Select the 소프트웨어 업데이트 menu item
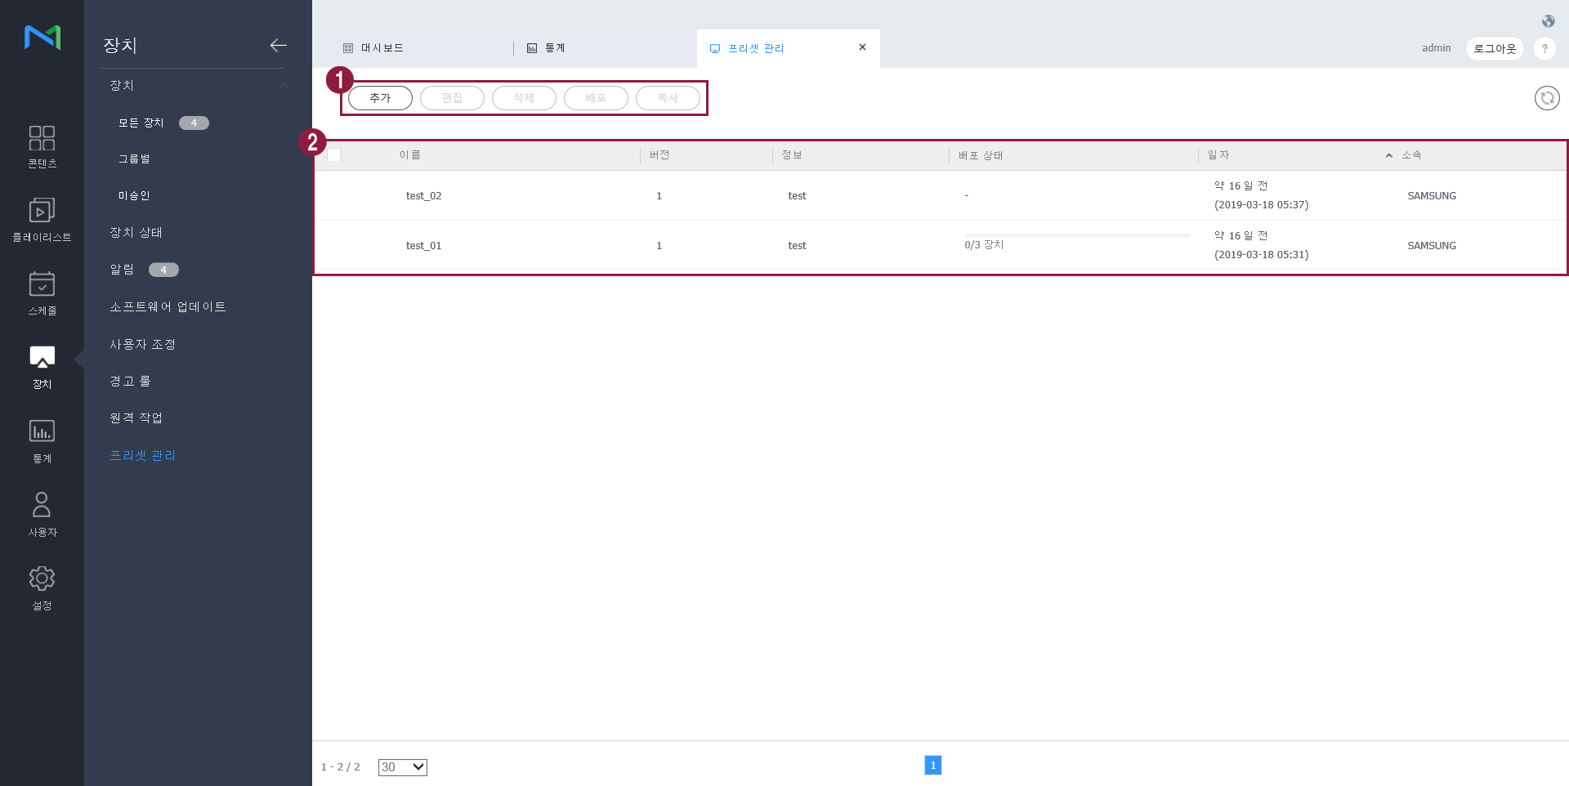The width and height of the screenshot is (1569, 786). point(168,306)
